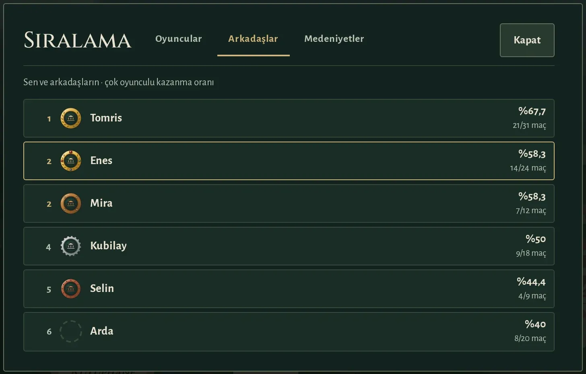This screenshot has height=374, width=586.
Task: Select the player name Selin
Action: click(x=102, y=288)
